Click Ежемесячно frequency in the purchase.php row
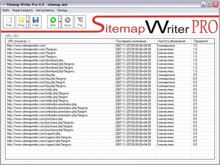 [165, 119]
